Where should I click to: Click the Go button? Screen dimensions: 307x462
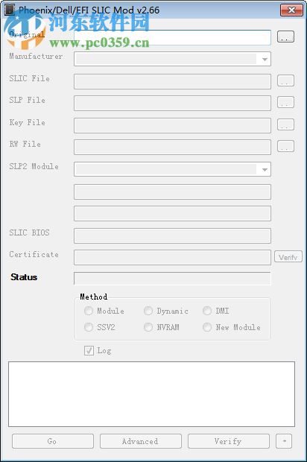pos(53,441)
